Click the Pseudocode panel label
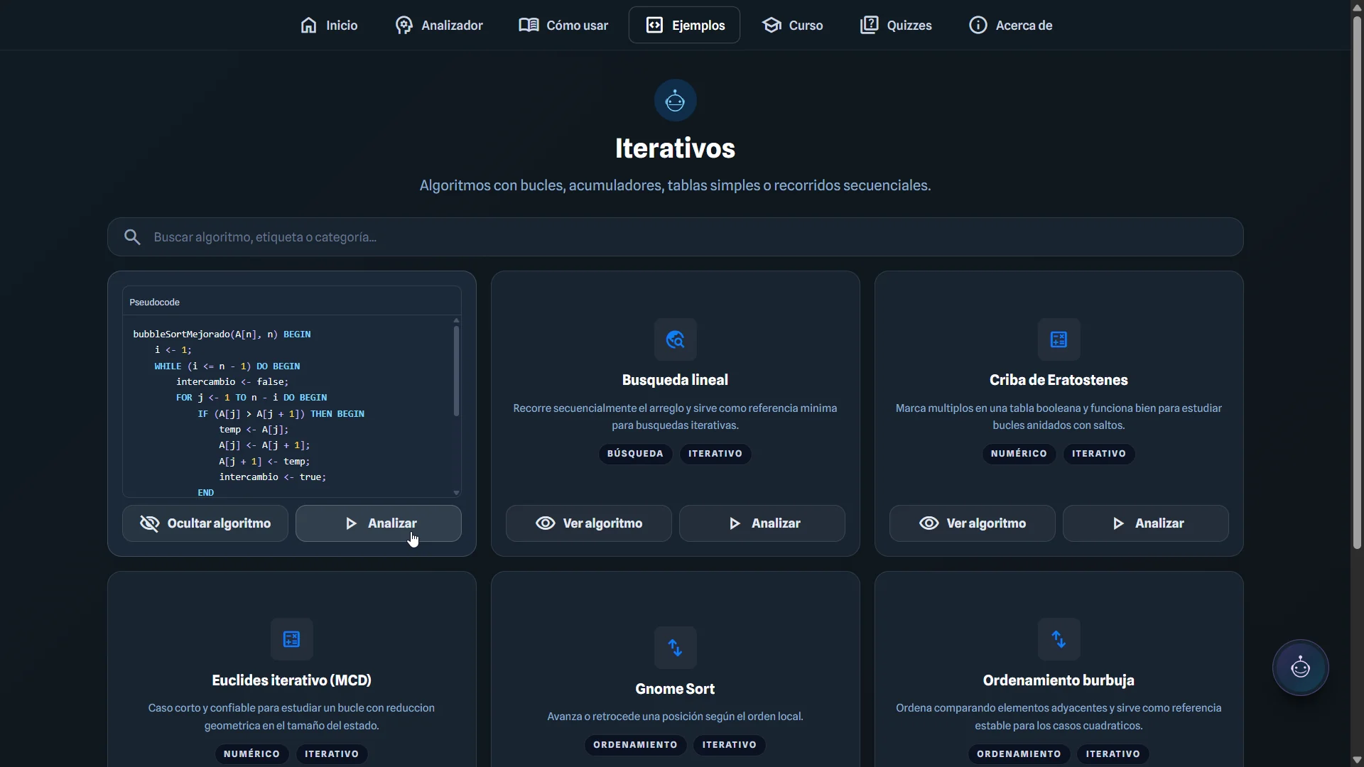Screen dimensions: 1364x767 click(x=154, y=303)
